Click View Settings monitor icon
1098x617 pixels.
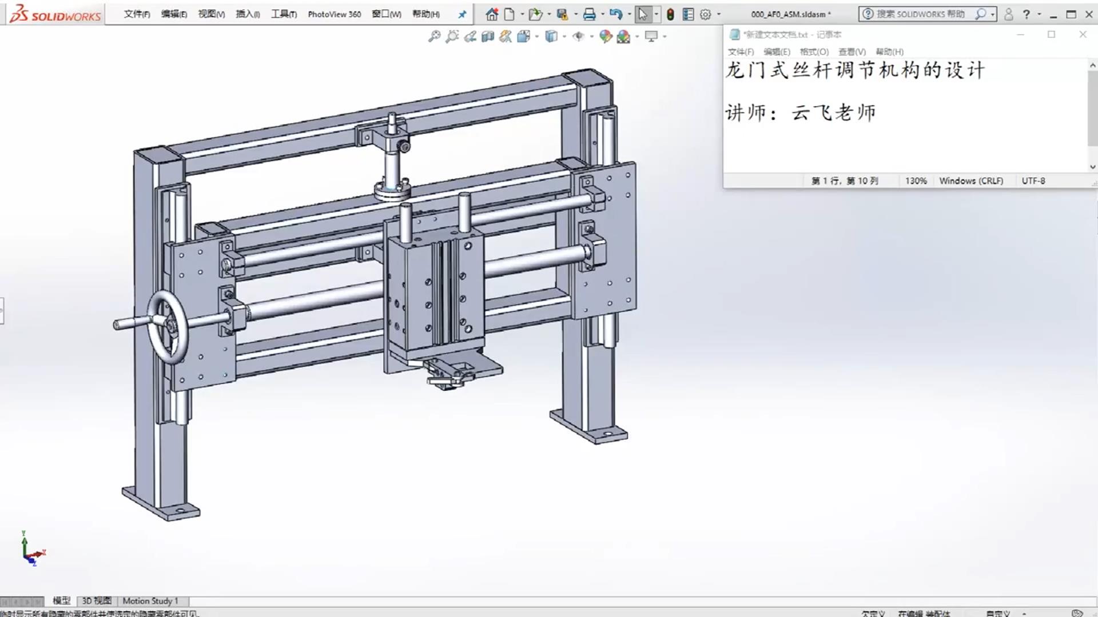click(651, 37)
